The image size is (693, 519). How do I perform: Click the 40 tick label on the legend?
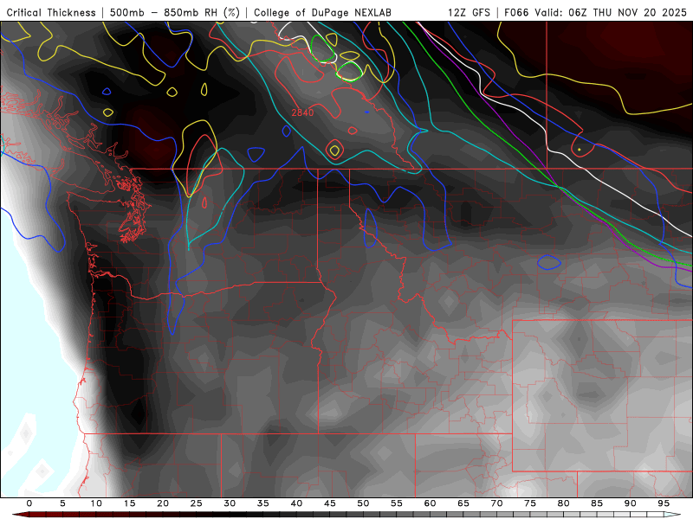[x=296, y=503]
